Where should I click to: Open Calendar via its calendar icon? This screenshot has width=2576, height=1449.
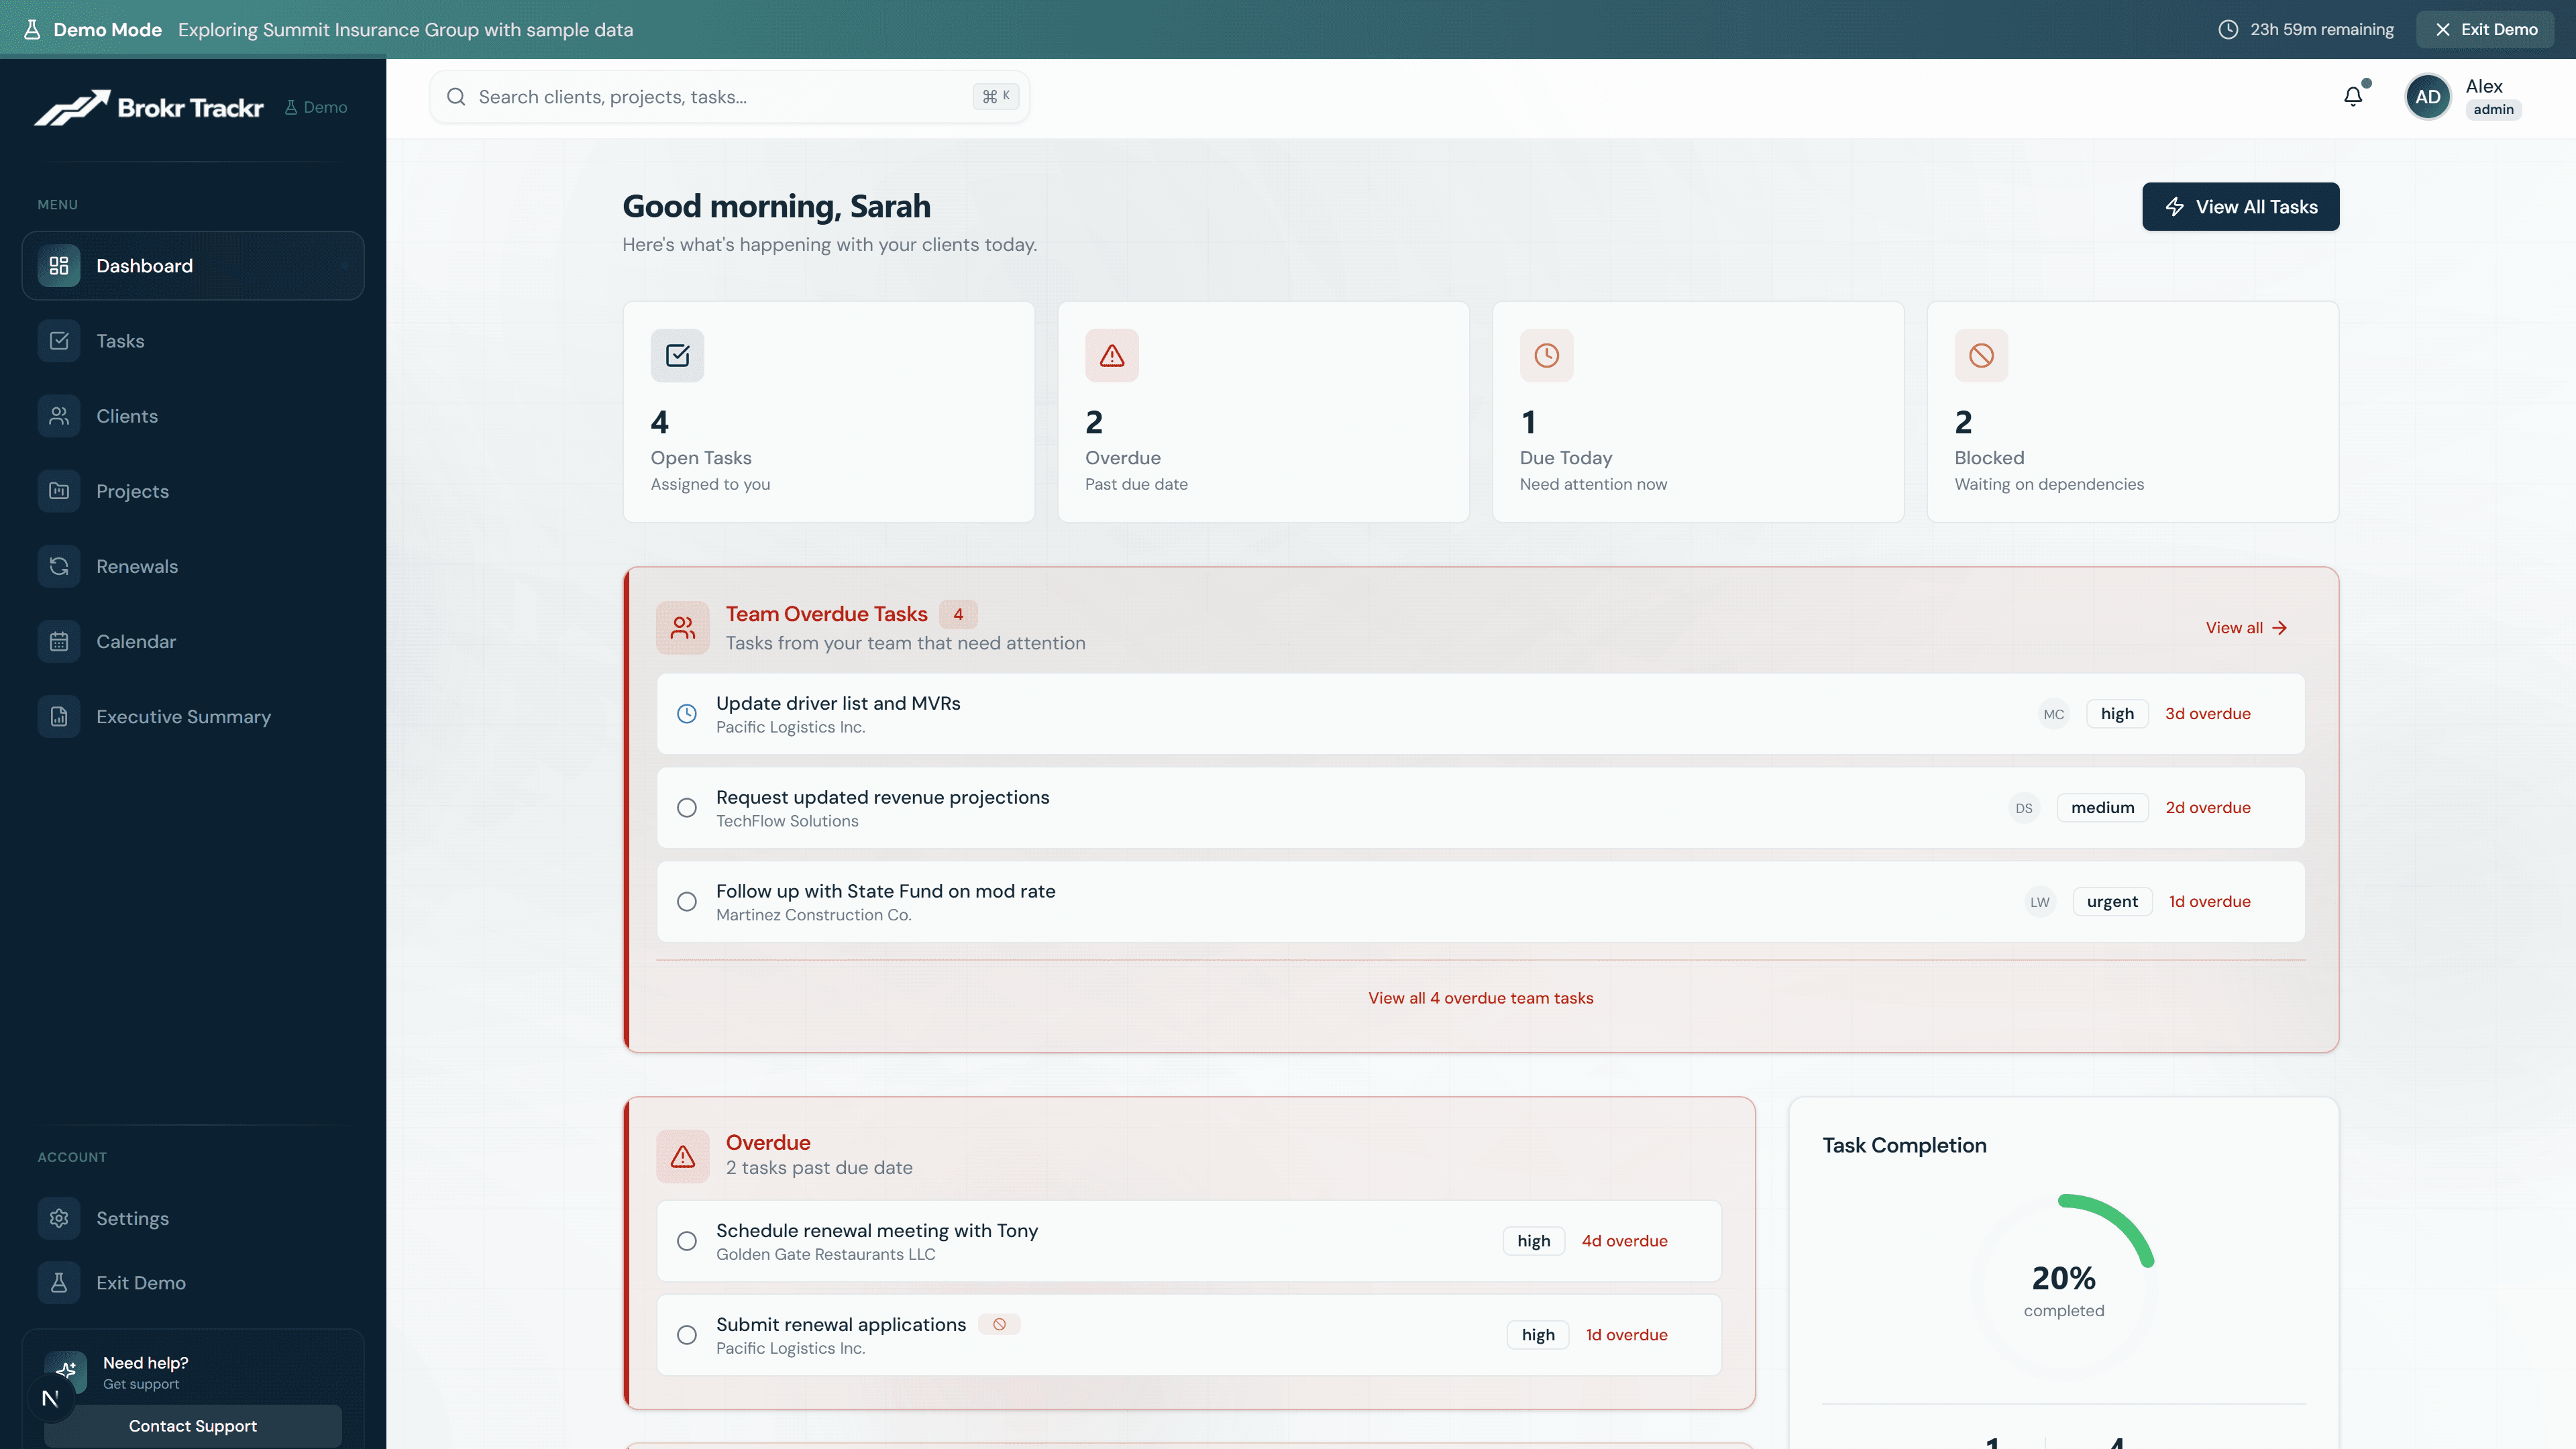(59, 641)
